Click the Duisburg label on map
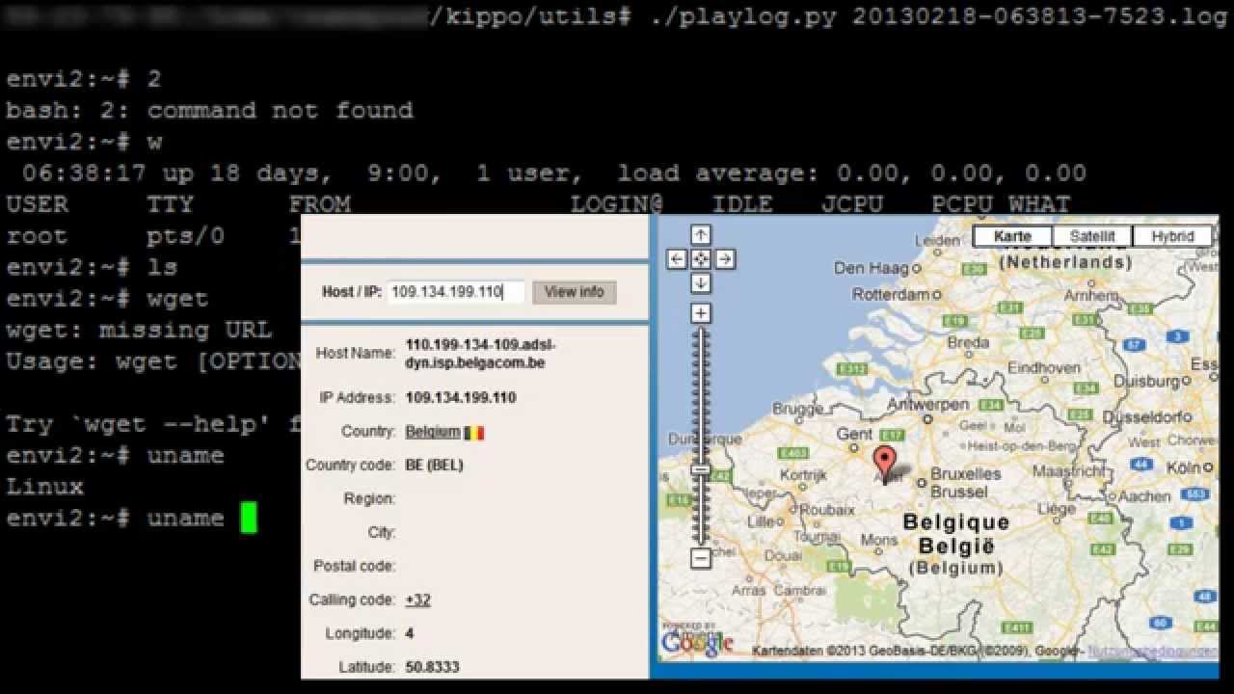 [1147, 381]
